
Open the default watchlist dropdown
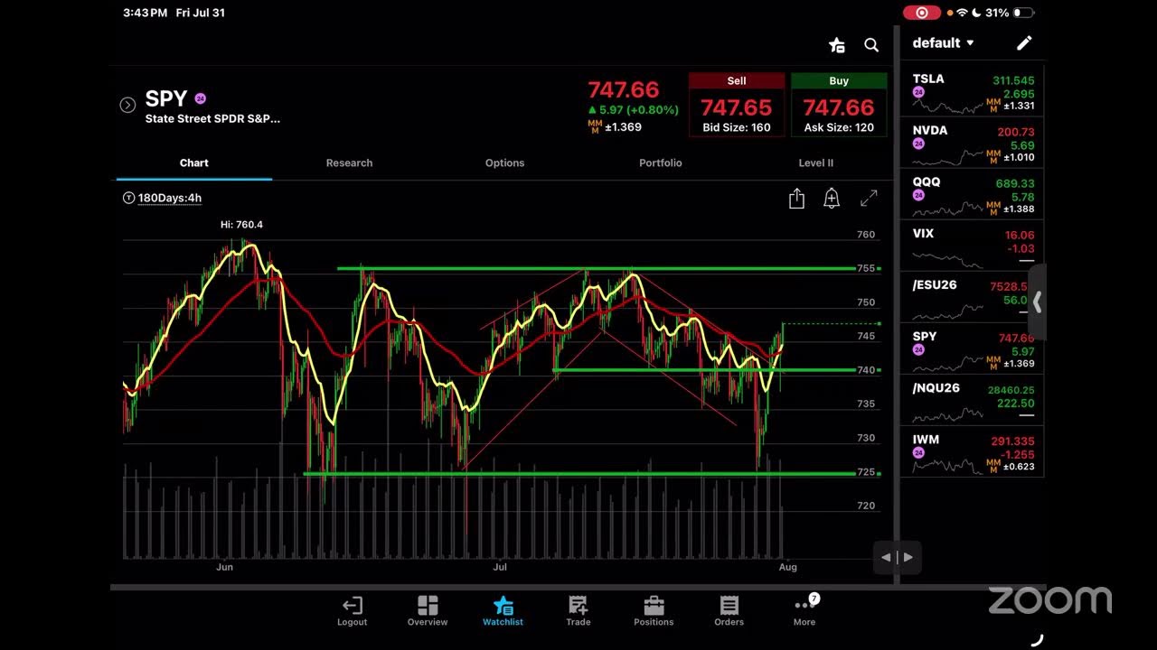944,43
